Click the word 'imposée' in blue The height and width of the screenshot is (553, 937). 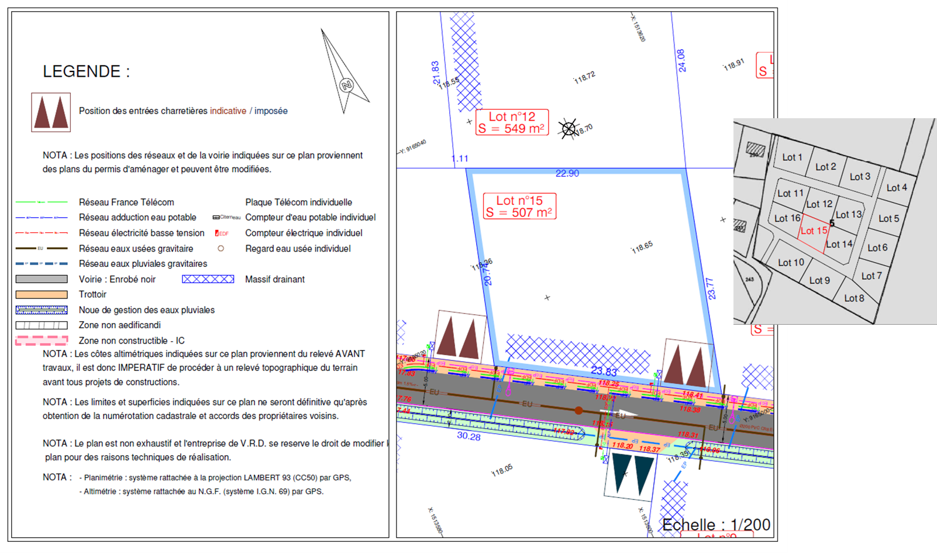click(271, 111)
